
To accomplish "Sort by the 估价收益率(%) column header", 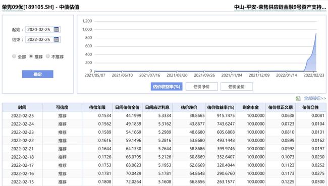I will [221, 107].
